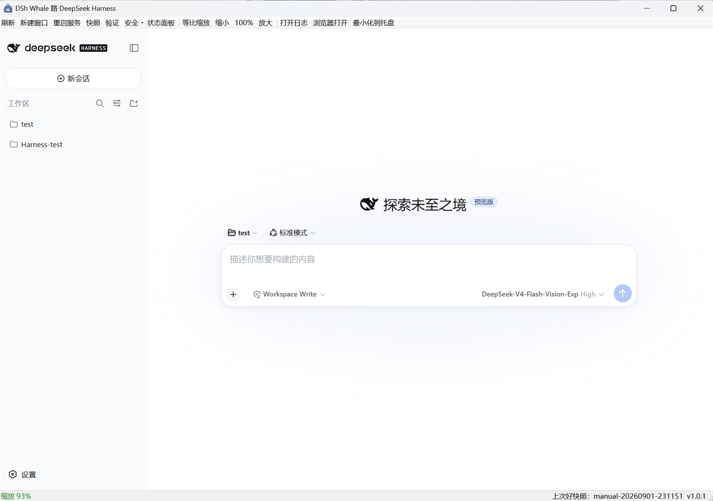Click 刷新 in the toolbar
Screen dimensions: 713x501
(x=8, y=23)
